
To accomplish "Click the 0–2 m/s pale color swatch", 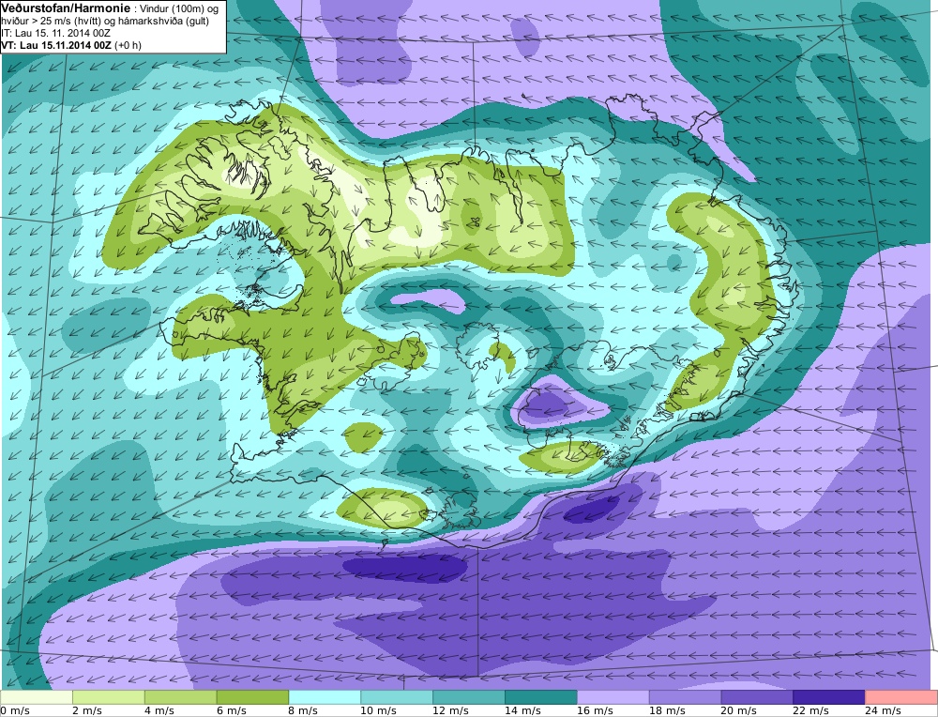I will tap(37, 697).
